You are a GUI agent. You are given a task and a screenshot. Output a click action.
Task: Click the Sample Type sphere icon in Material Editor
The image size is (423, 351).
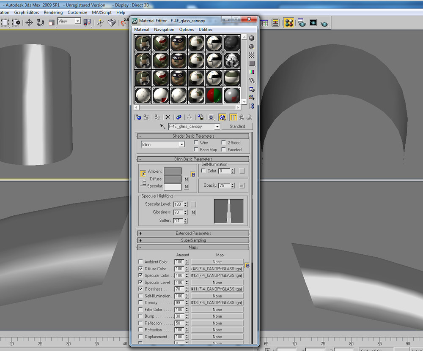pos(251,38)
